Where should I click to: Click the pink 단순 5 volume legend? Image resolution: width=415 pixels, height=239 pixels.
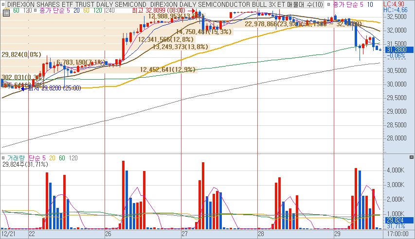[x=37, y=158]
